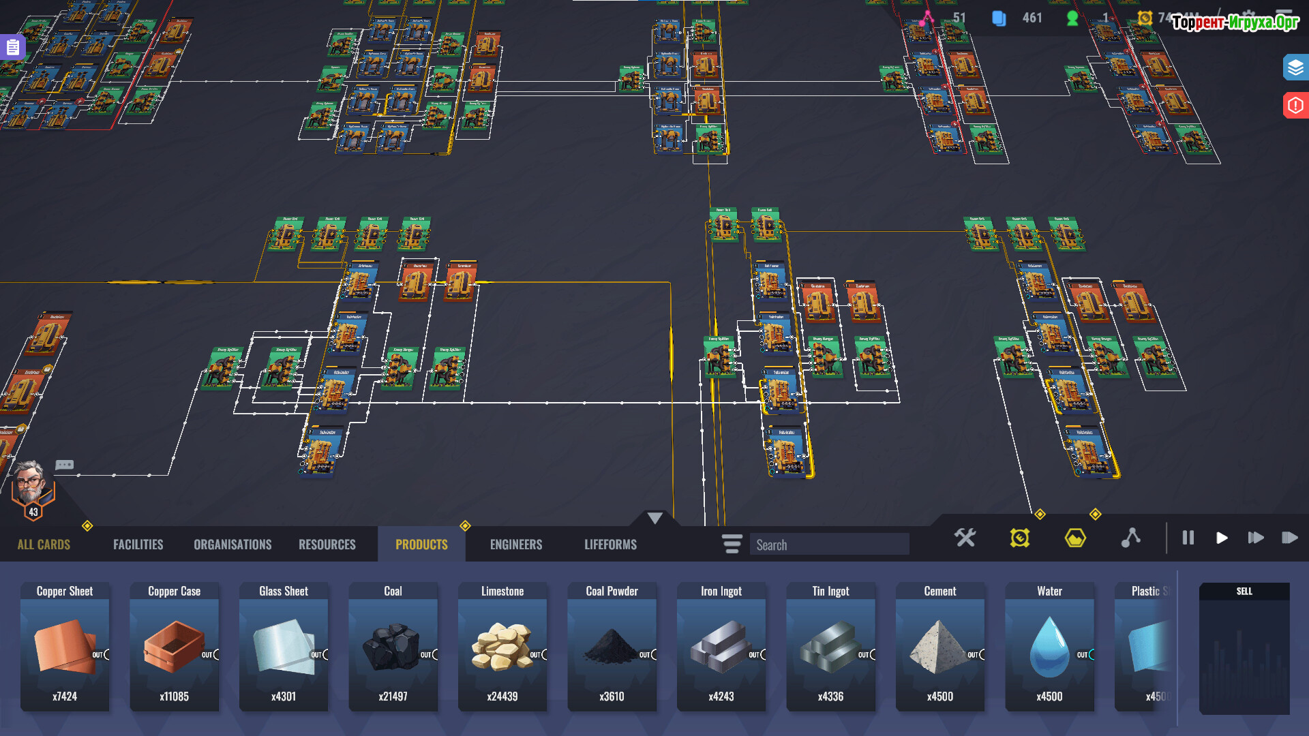The width and height of the screenshot is (1309, 736).
Task: Click the card Search field
Action: tap(829, 545)
